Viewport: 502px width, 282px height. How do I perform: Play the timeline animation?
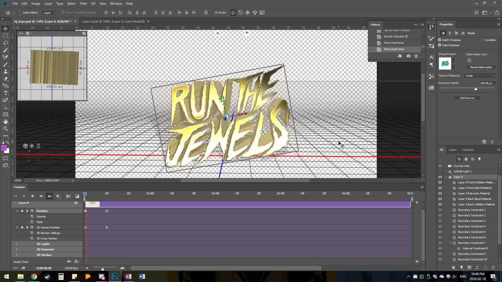[33, 196]
